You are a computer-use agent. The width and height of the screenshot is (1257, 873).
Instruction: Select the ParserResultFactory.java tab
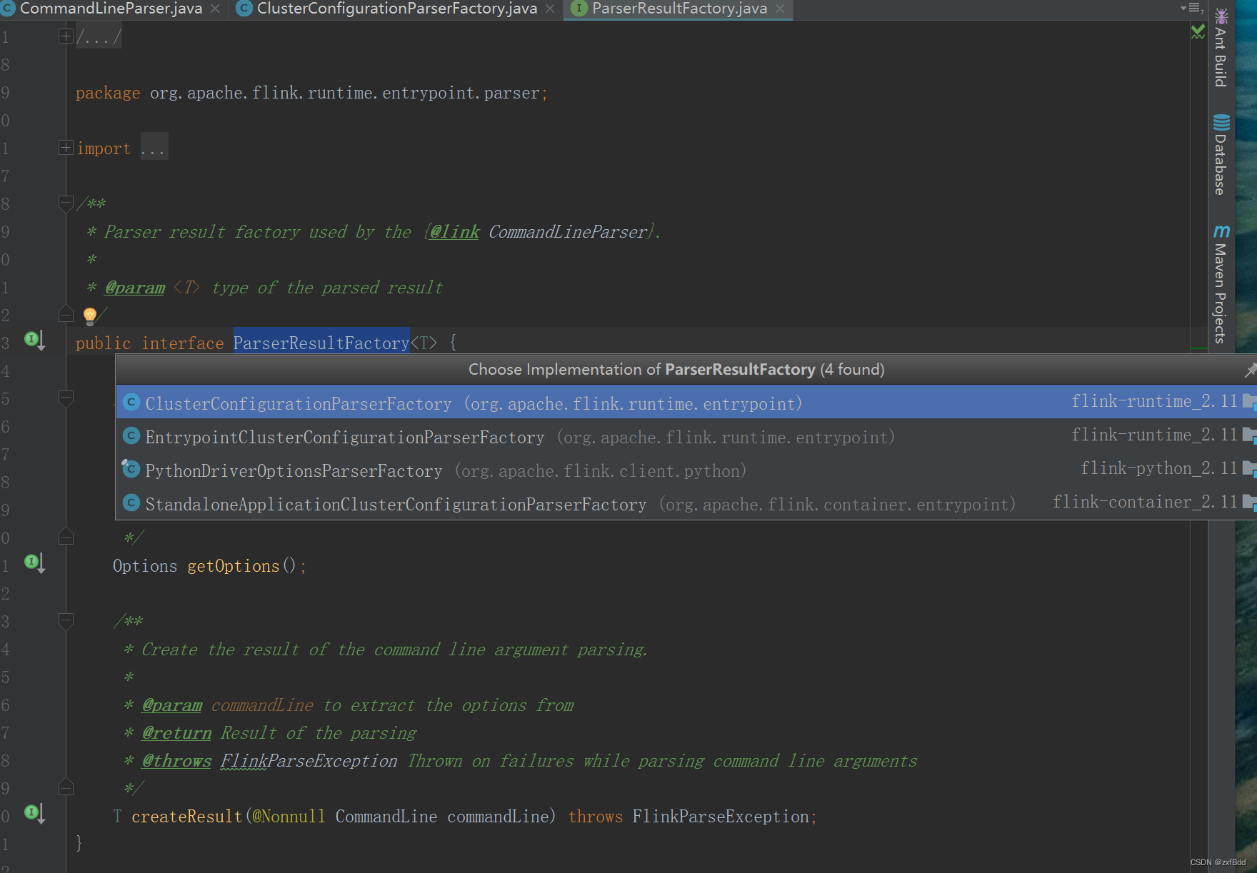click(678, 9)
